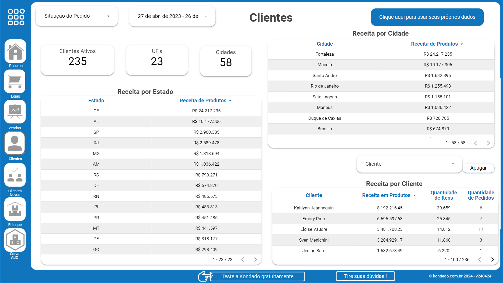
Task: Select the Clientes person icon
Action: [15, 143]
